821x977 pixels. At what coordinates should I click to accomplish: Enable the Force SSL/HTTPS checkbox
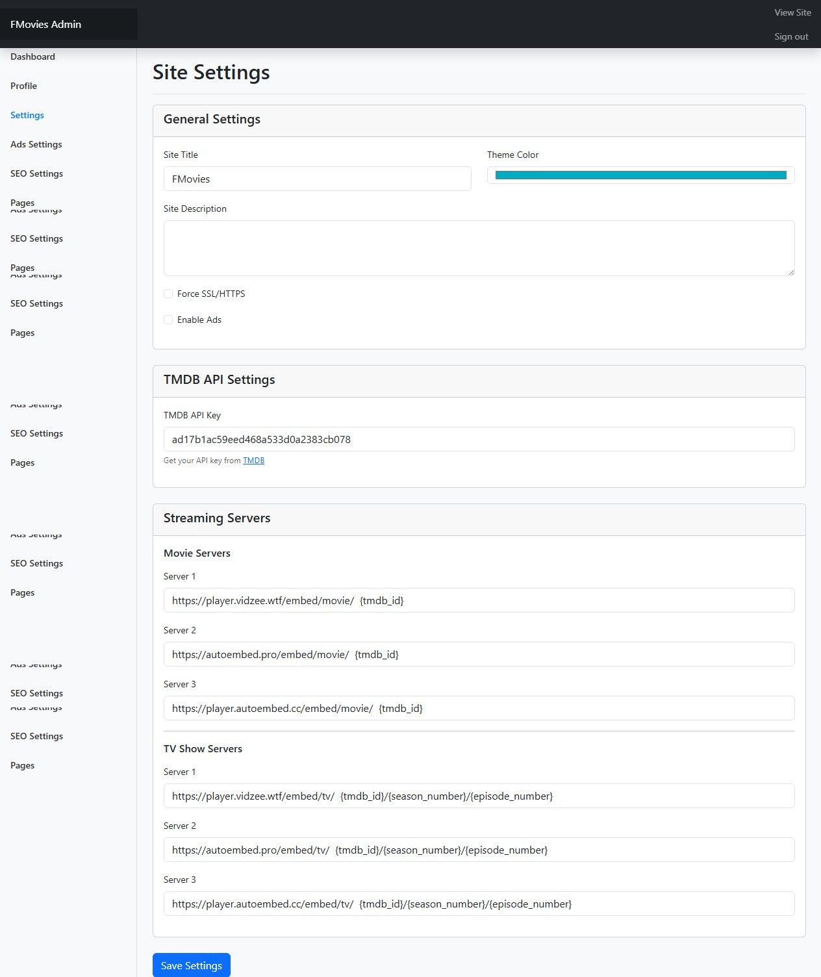168,294
